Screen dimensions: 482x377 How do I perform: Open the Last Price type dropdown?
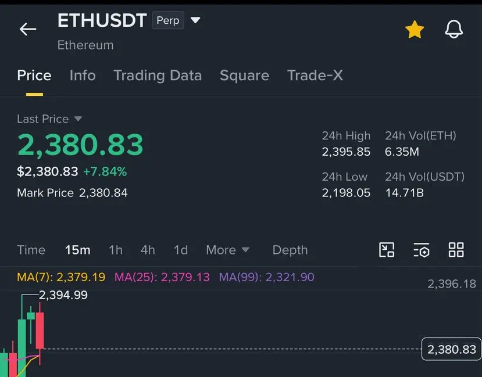(x=78, y=119)
